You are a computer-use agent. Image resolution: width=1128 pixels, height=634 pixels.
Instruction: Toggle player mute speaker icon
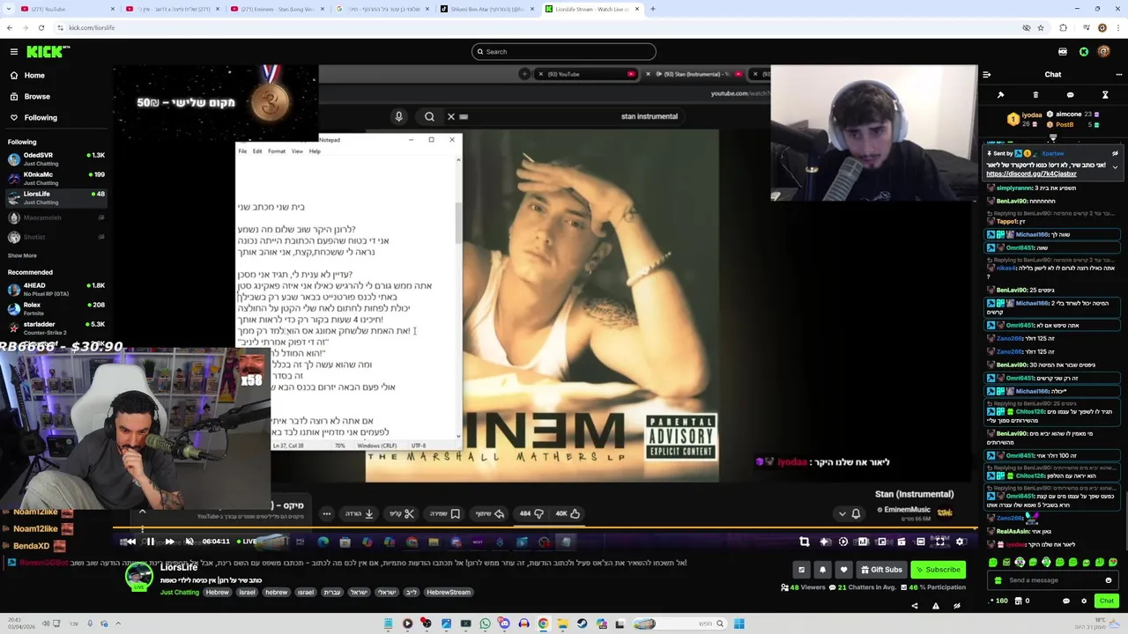click(x=189, y=542)
